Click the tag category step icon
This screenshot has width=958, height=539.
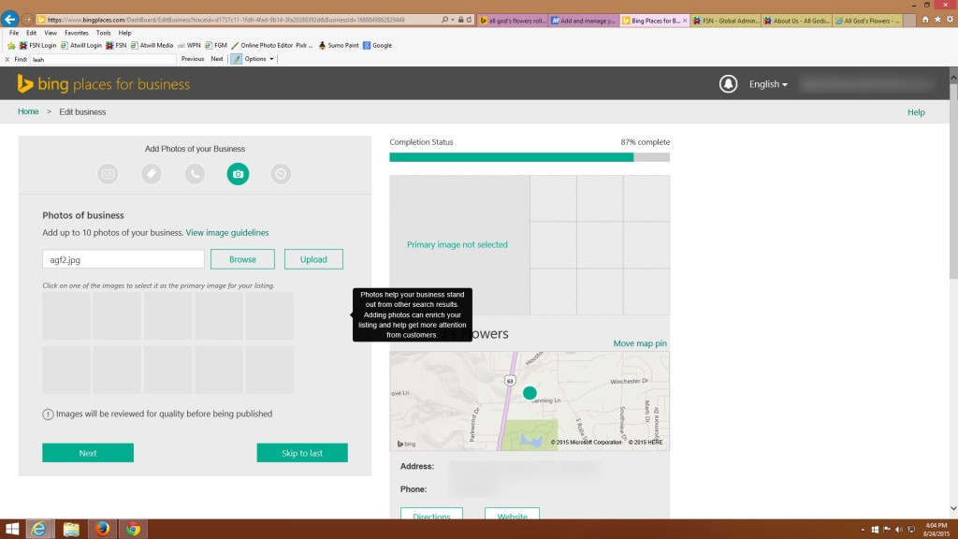coord(152,173)
